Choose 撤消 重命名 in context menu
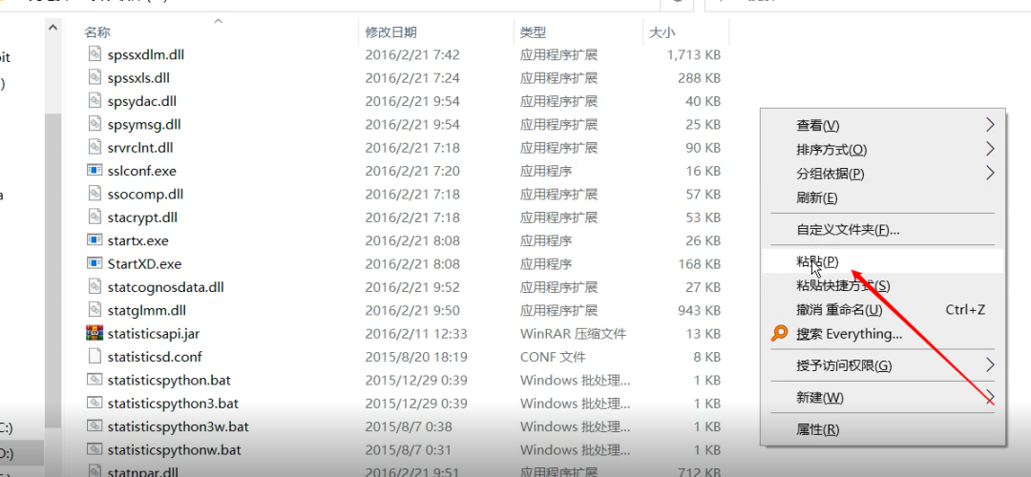 point(839,310)
